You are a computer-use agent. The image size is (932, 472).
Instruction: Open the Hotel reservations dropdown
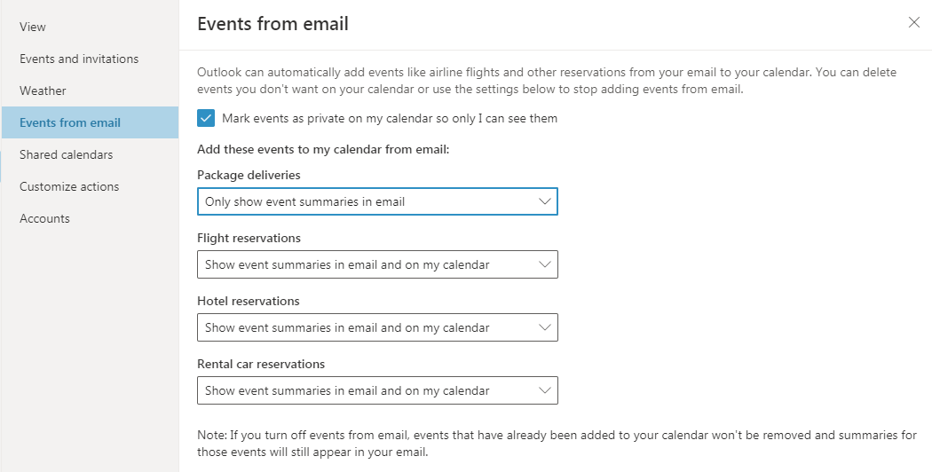[377, 327]
